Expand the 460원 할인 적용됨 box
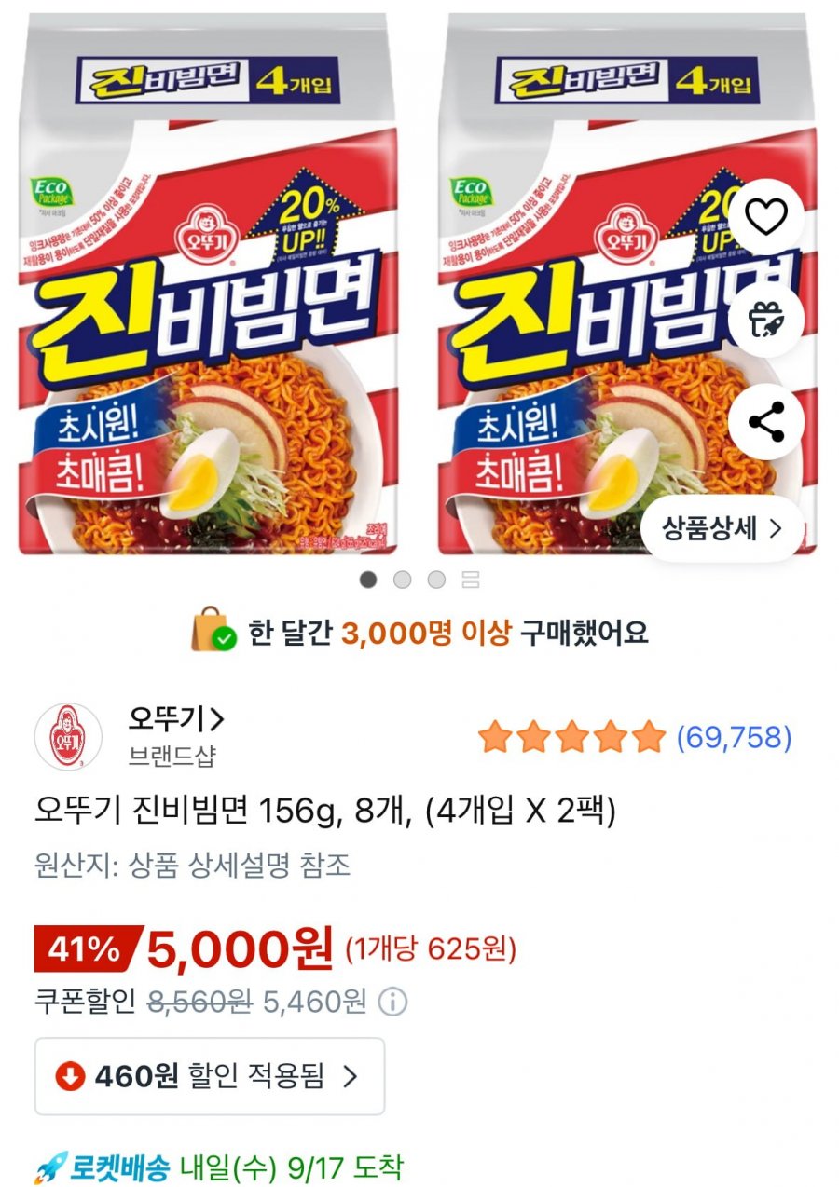839x1187 pixels. pos(210,1076)
